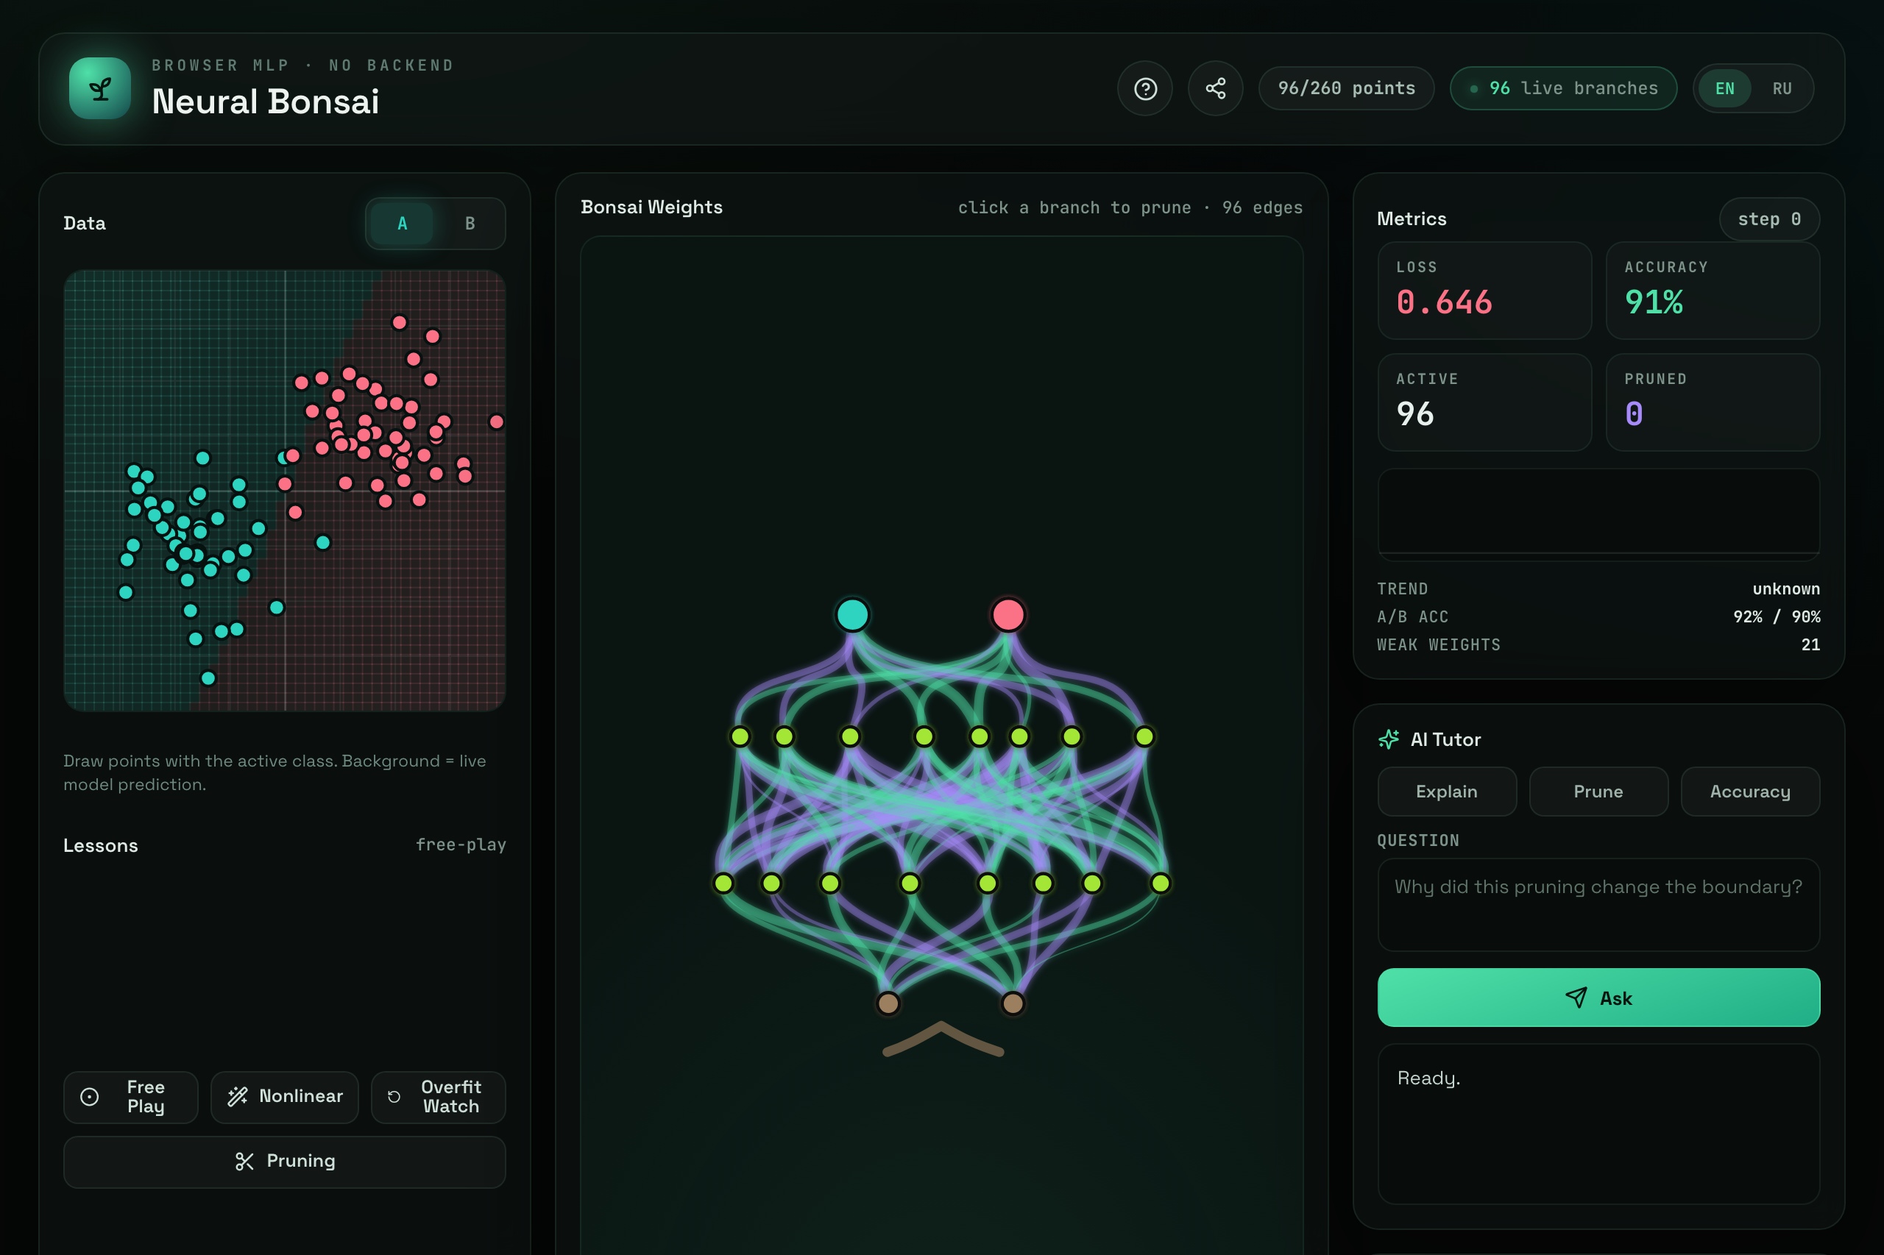The height and width of the screenshot is (1255, 1884).
Task: Start the Free Play lesson
Action: tap(130, 1098)
